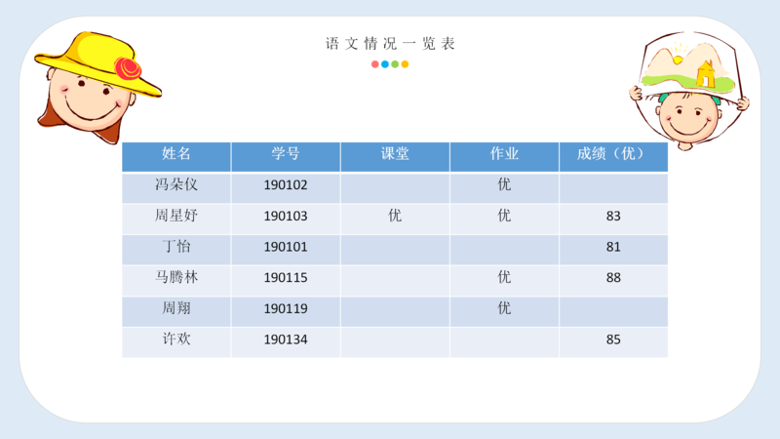Click the name cell 周星妤
The width and height of the screenshot is (780, 439).
coord(176,219)
